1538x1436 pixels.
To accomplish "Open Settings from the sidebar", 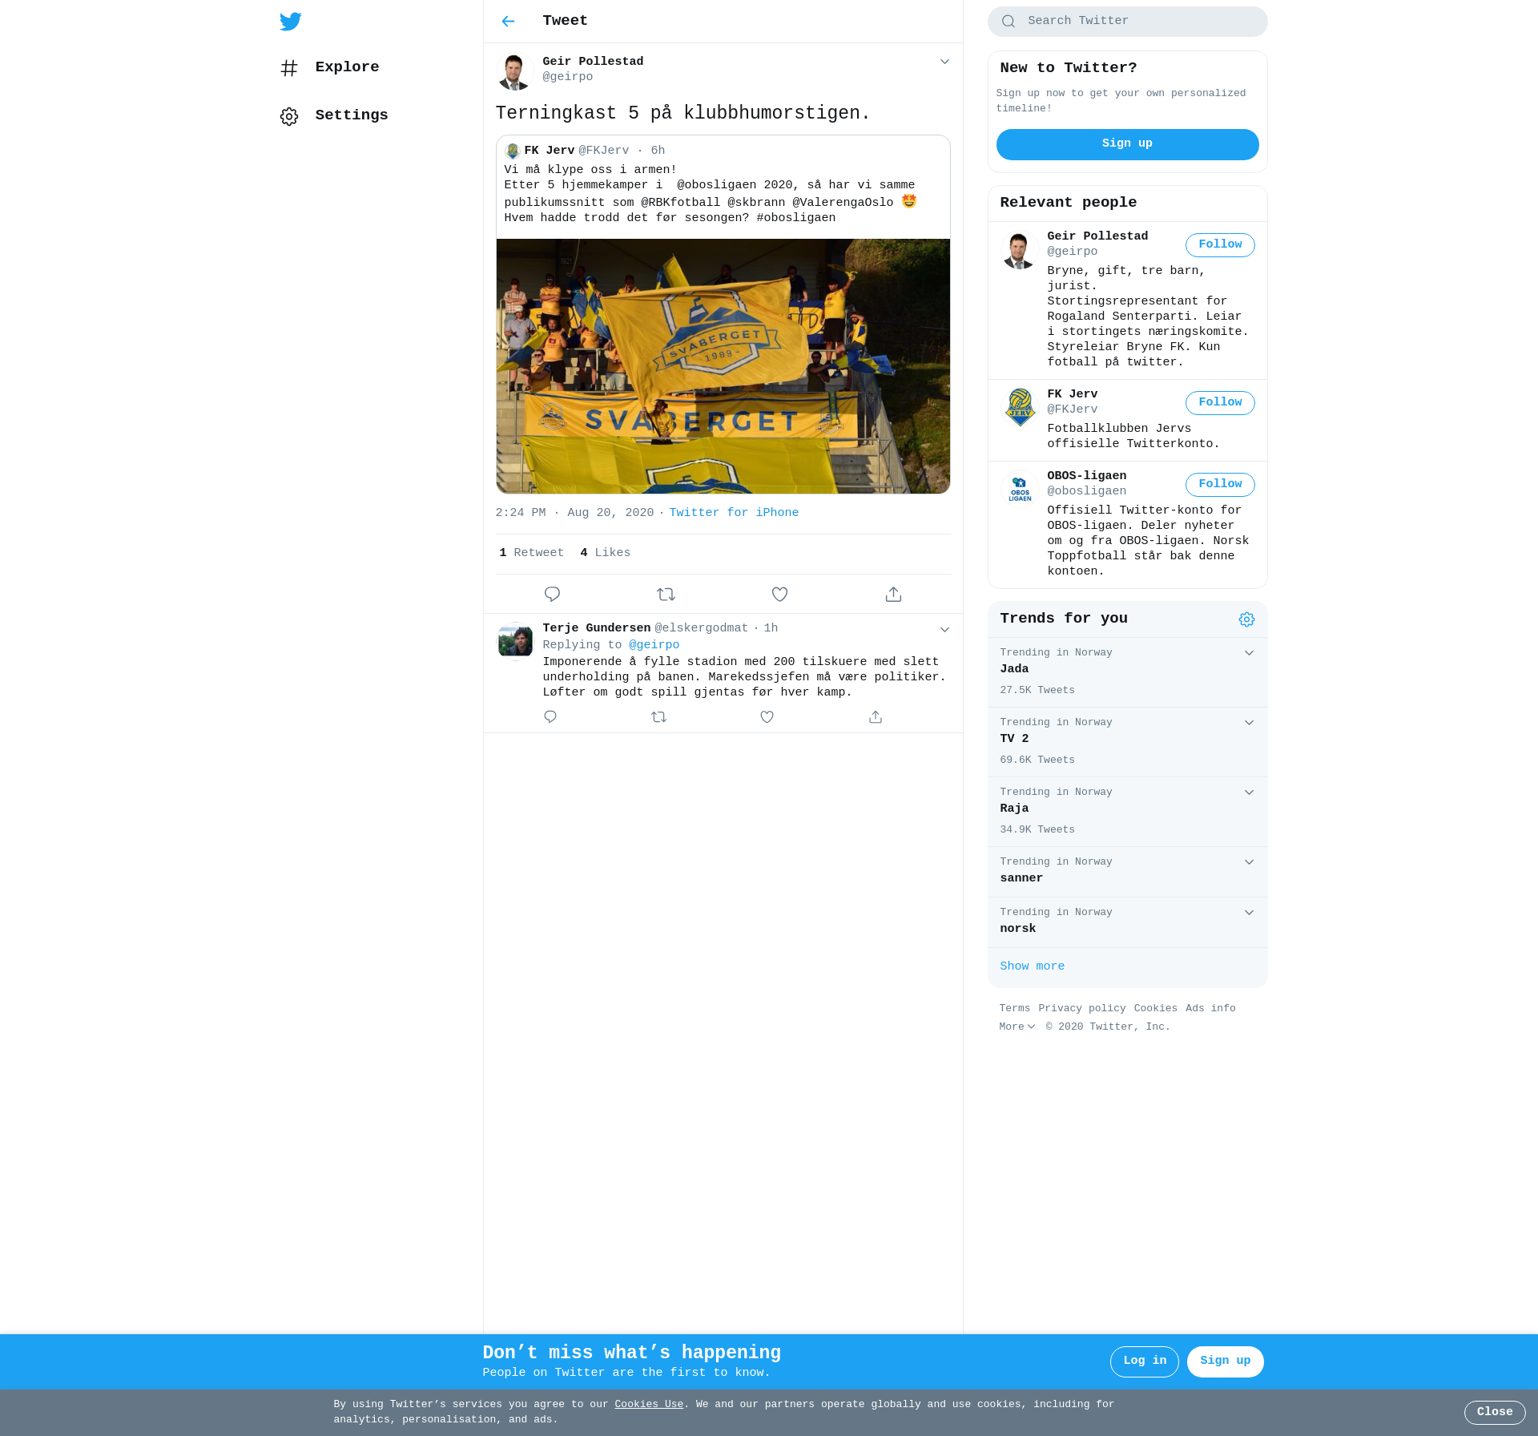I will [x=334, y=115].
